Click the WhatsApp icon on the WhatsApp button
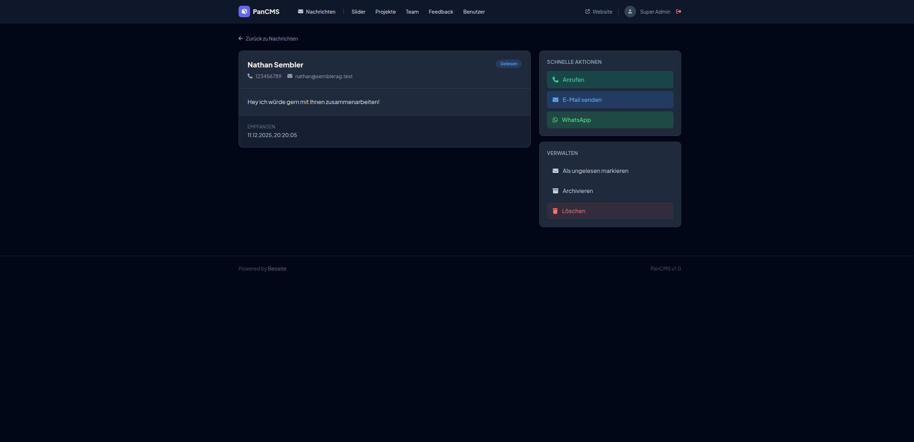Image resolution: width=914 pixels, height=442 pixels. point(555,120)
